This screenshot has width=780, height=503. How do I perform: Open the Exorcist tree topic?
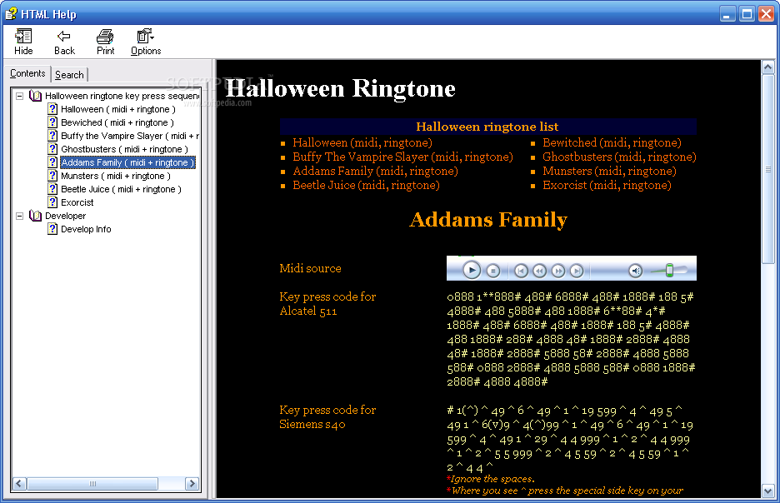pos(77,202)
